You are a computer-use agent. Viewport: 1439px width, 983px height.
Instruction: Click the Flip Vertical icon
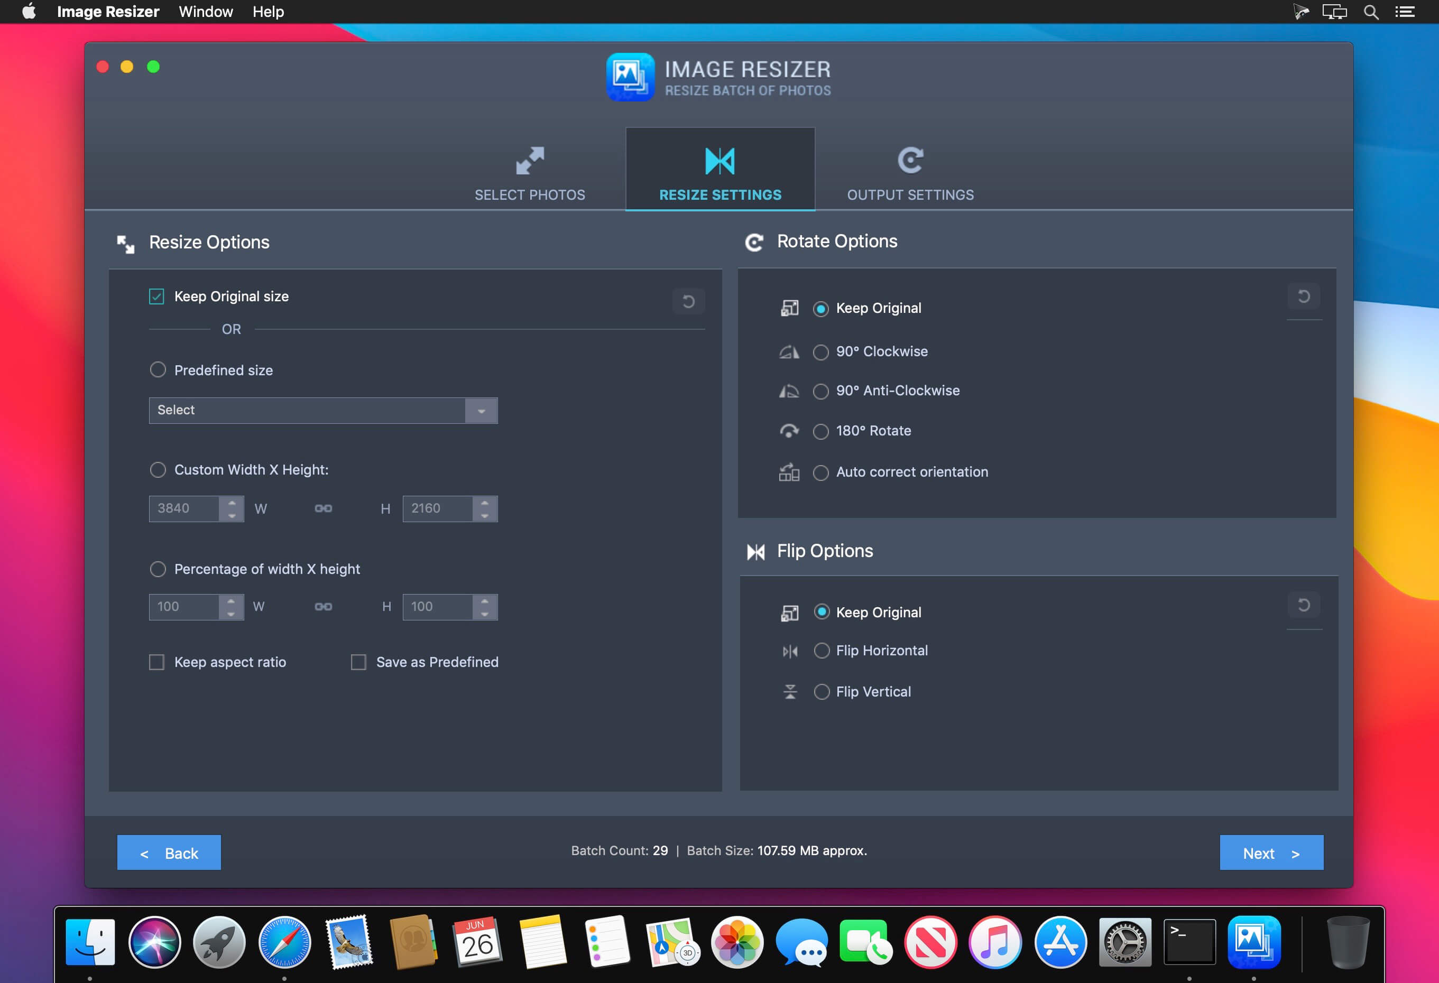tap(790, 691)
